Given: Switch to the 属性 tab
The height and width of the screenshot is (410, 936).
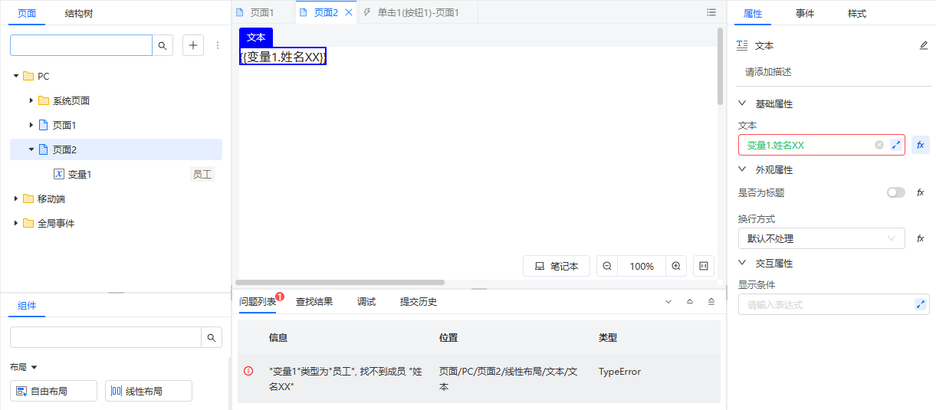Looking at the screenshot, I should (x=753, y=14).
